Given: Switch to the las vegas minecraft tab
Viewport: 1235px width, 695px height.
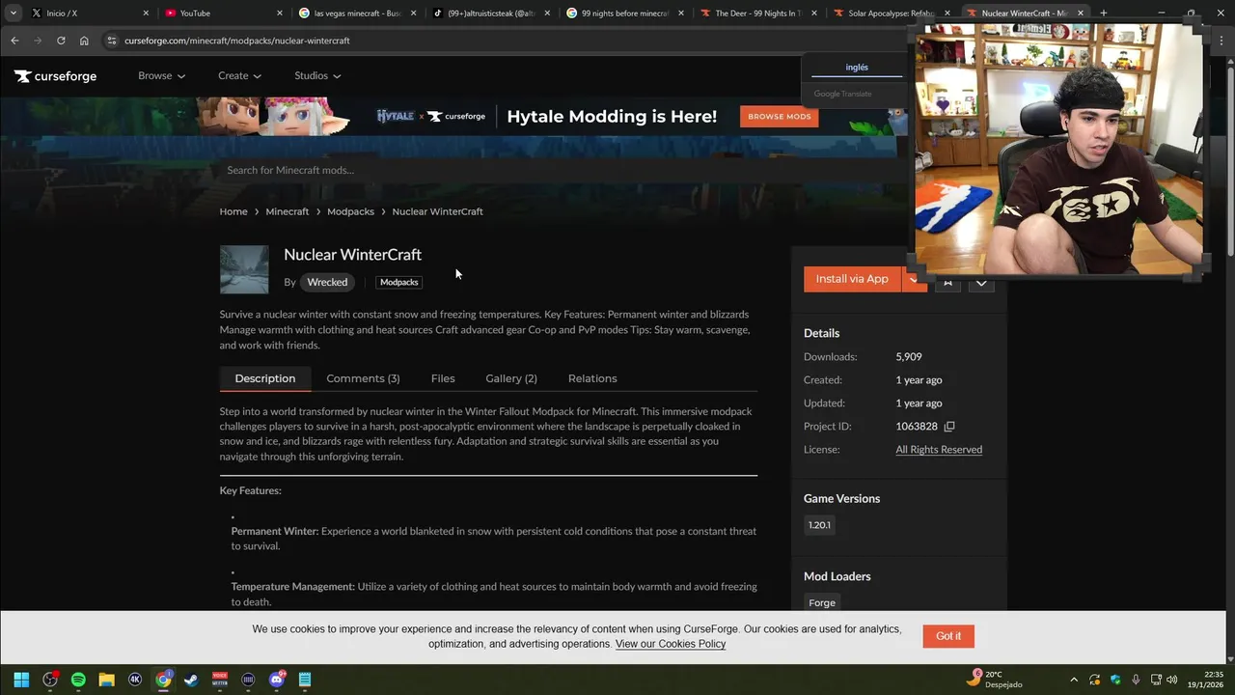Looking at the screenshot, I should coord(356,14).
